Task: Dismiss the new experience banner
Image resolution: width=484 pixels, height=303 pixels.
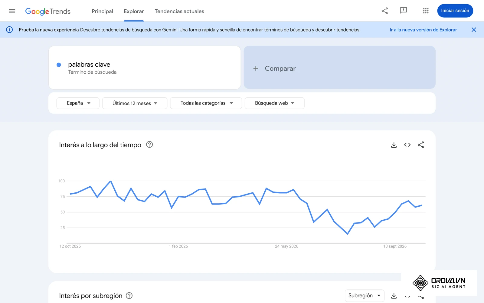Action: 474,30
